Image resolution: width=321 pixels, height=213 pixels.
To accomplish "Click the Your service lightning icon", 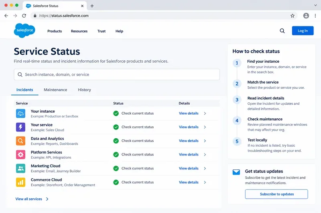I will [x=21, y=127].
